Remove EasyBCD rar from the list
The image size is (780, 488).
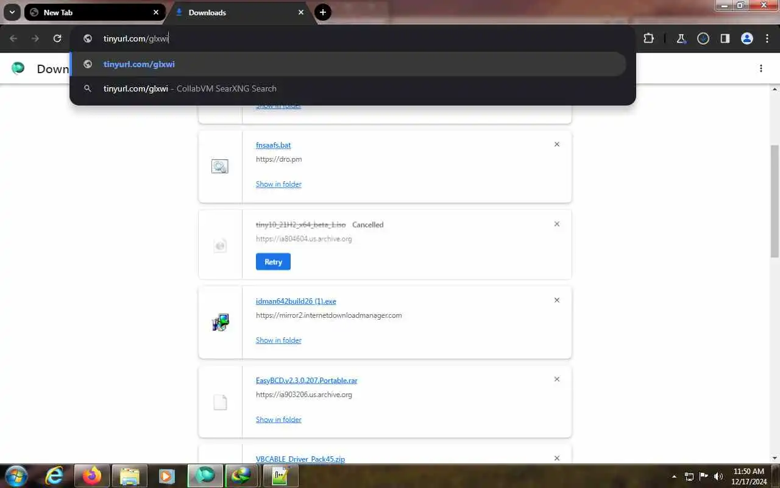click(557, 379)
